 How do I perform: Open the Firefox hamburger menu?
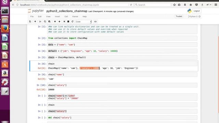[x=216, y=5]
